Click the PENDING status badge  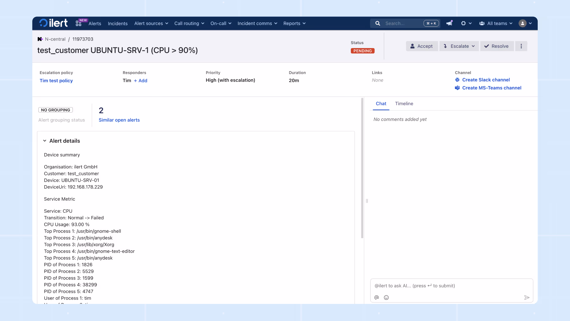tap(363, 51)
